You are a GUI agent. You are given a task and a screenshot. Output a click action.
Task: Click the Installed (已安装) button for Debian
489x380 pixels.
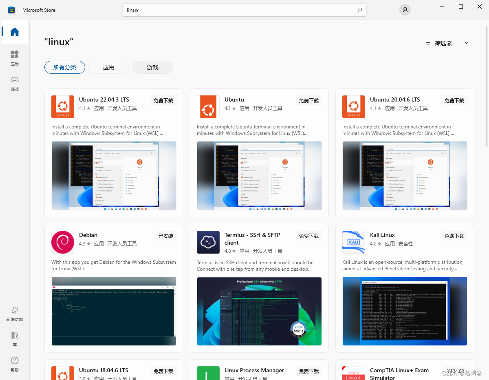click(x=166, y=236)
